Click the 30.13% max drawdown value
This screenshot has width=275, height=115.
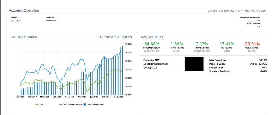263,60
